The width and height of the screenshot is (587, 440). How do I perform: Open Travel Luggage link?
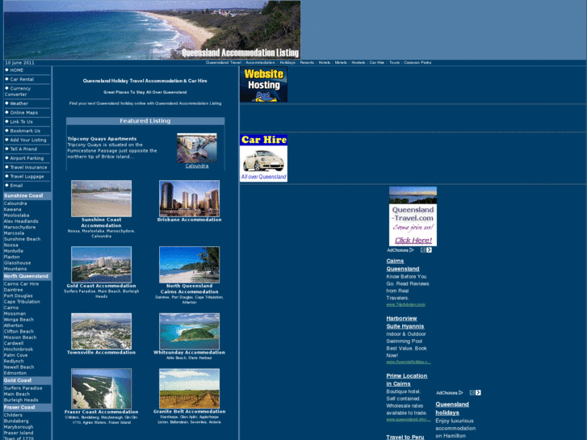(27, 176)
